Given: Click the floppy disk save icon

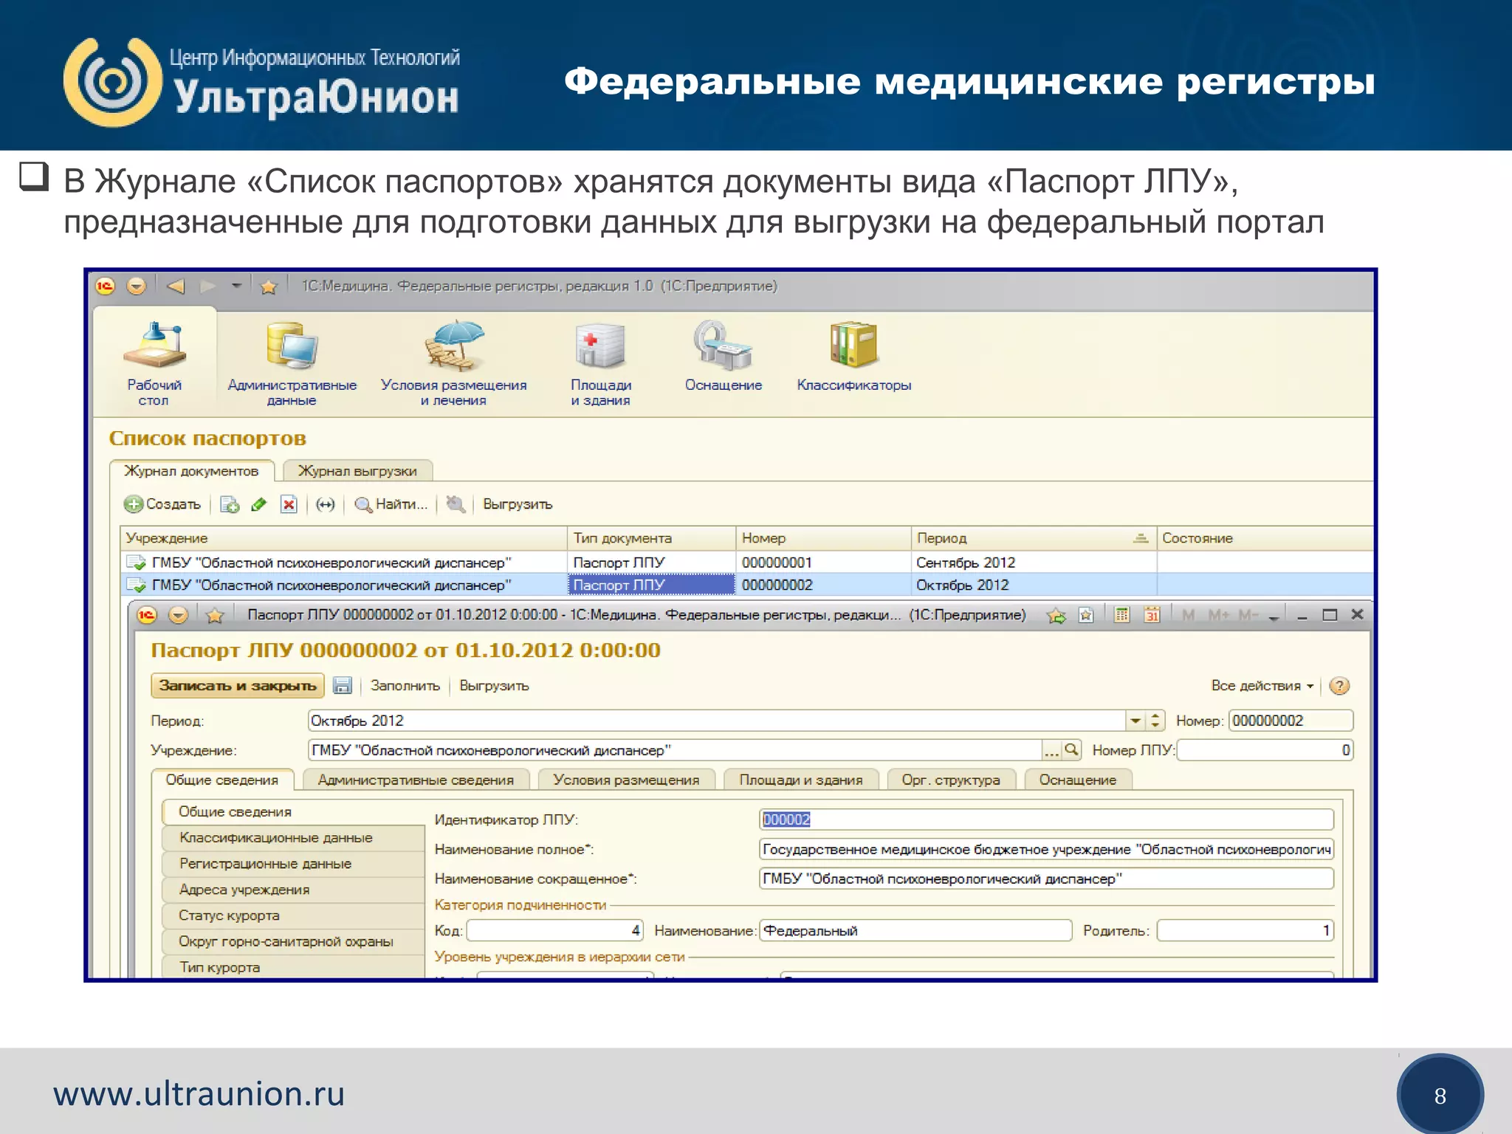Looking at the screenshot, I should [x=343, y=686].
